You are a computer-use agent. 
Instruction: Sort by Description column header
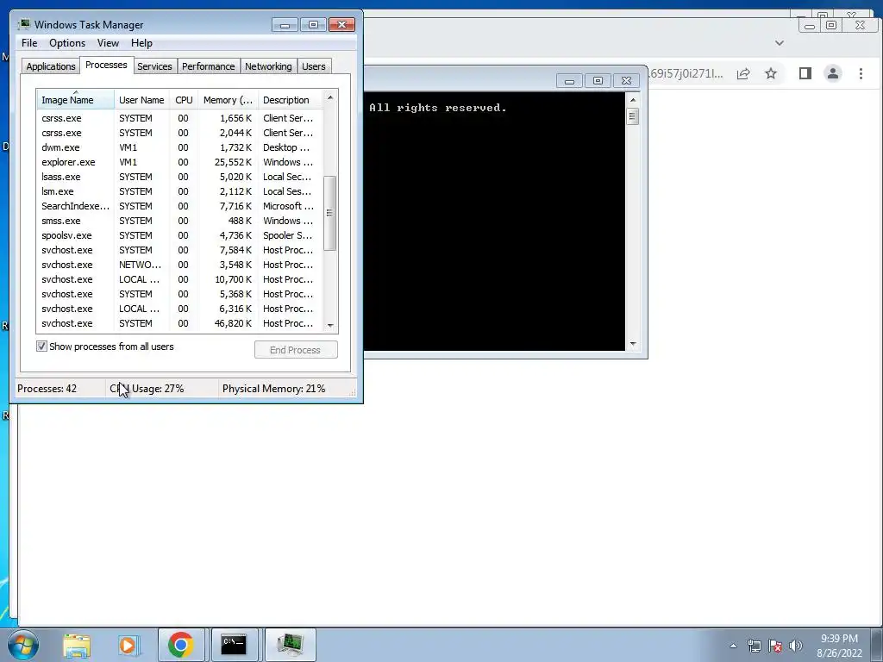tap(291, 100)
